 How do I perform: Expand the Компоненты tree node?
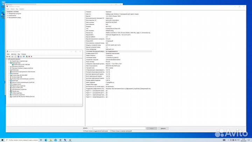click(x=7, y=15)
